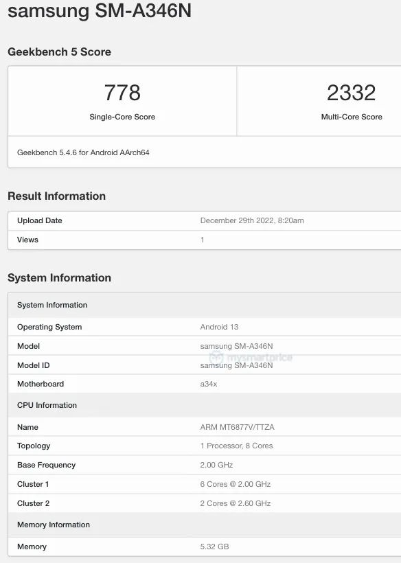
Task: Select the memory value '5.32 GB'
Action: tap(215, 547)
